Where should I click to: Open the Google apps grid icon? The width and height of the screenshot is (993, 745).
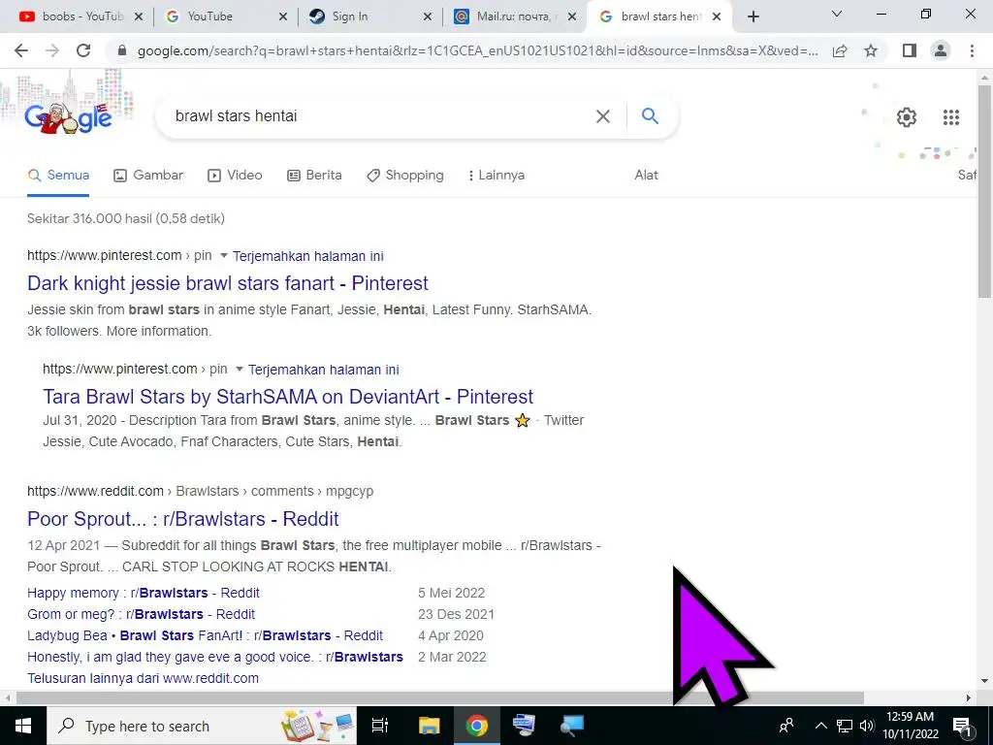(951, 117)
